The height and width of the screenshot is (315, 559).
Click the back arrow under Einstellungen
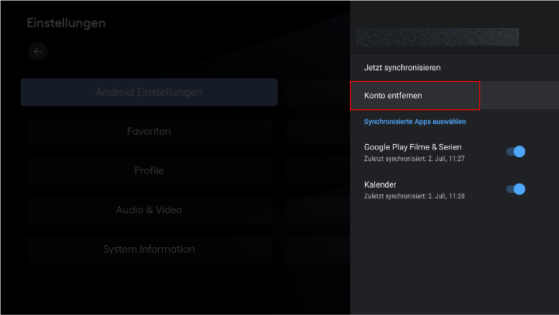pos(38,52)
